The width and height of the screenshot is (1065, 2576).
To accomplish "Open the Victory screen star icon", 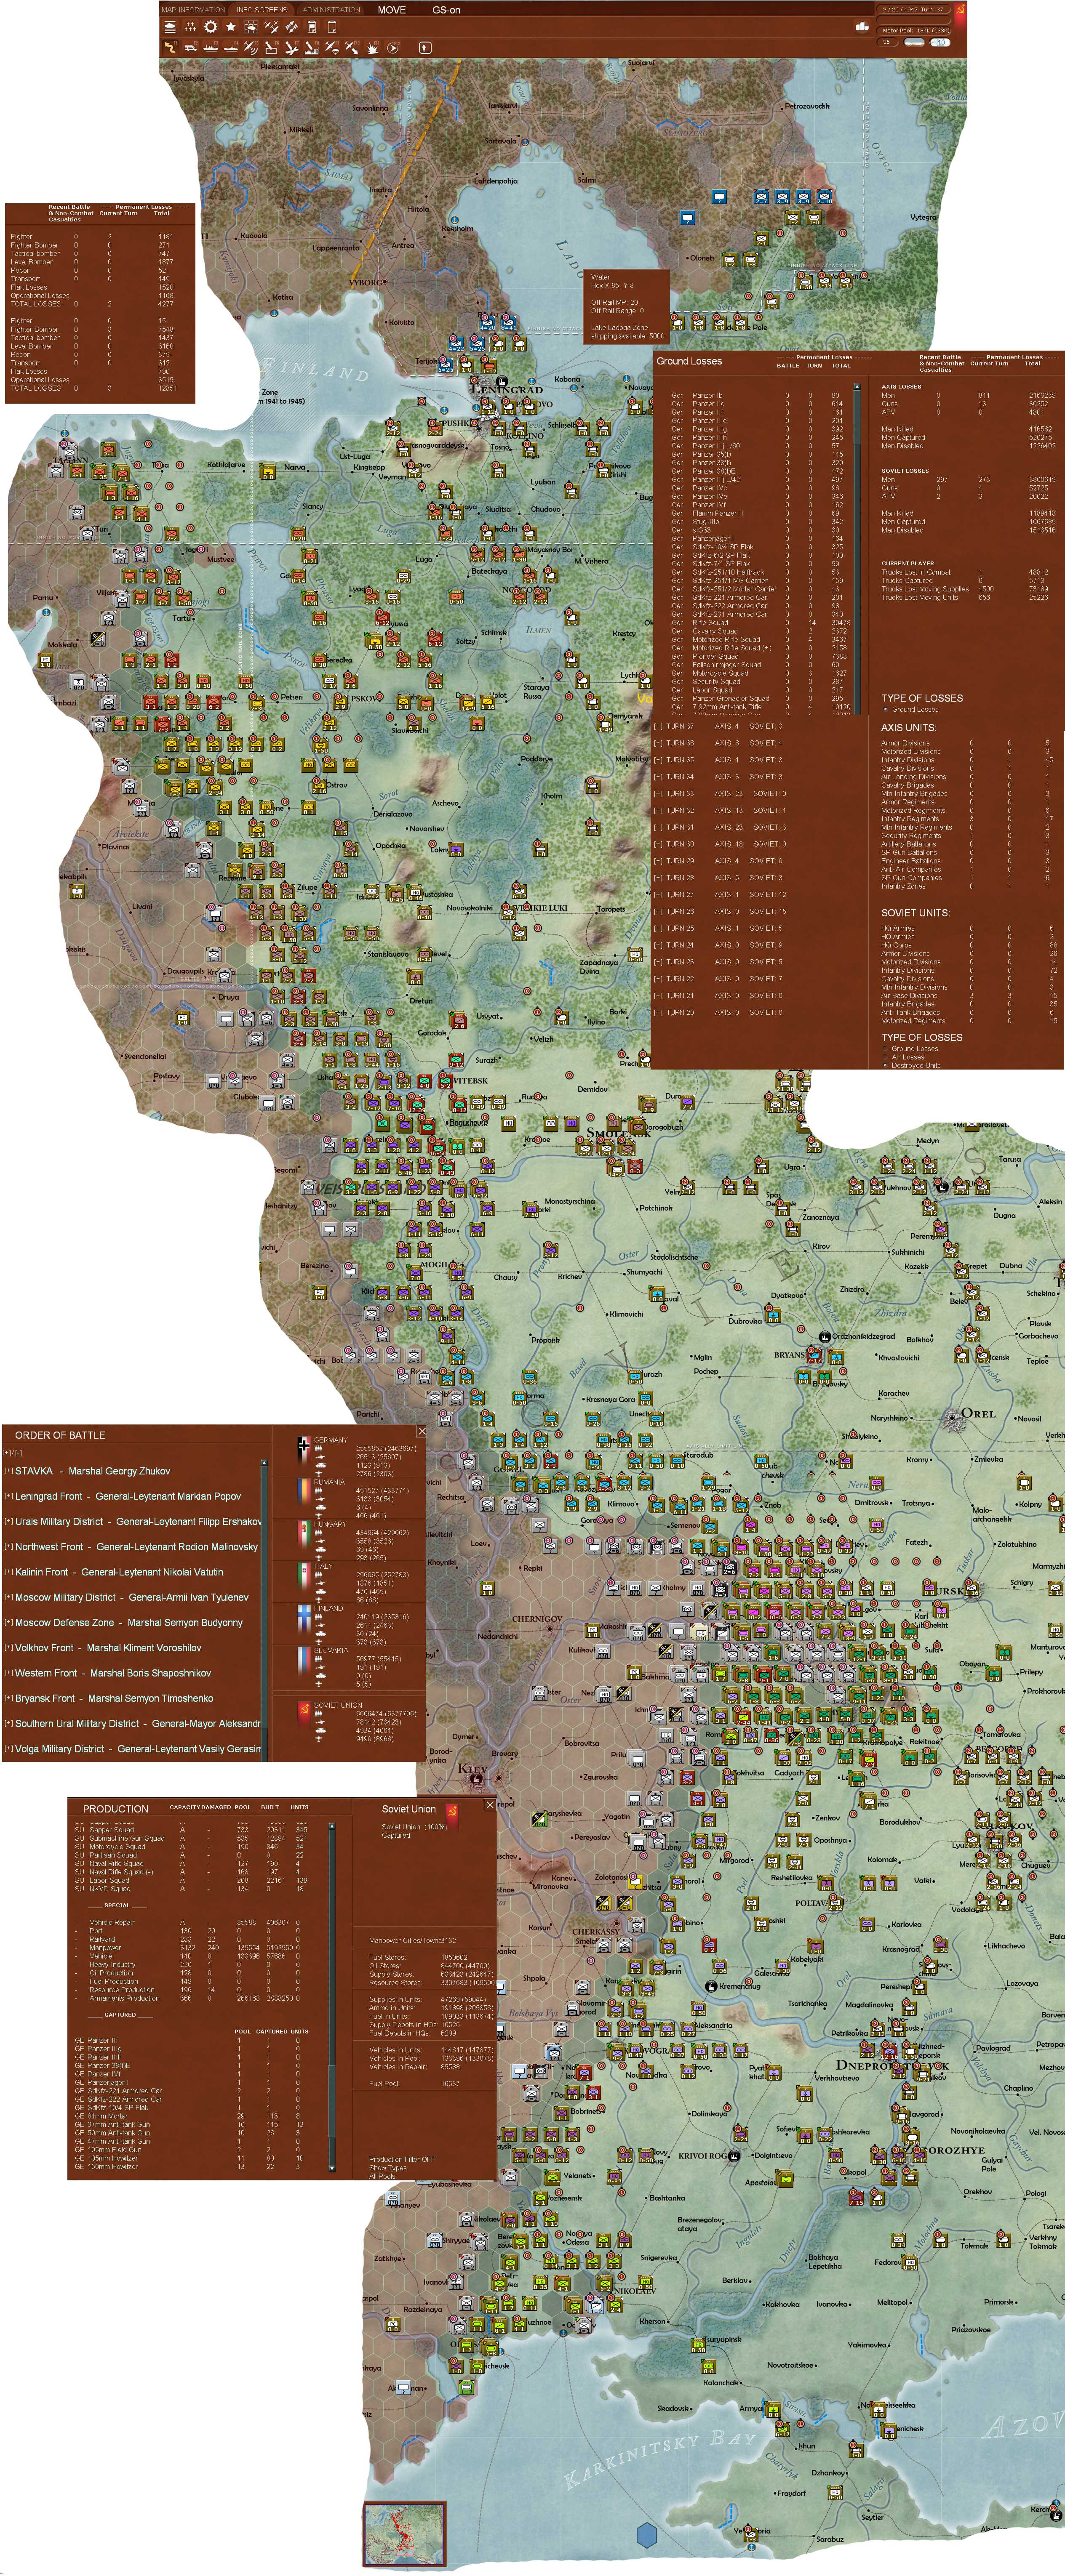I will 230,27.
